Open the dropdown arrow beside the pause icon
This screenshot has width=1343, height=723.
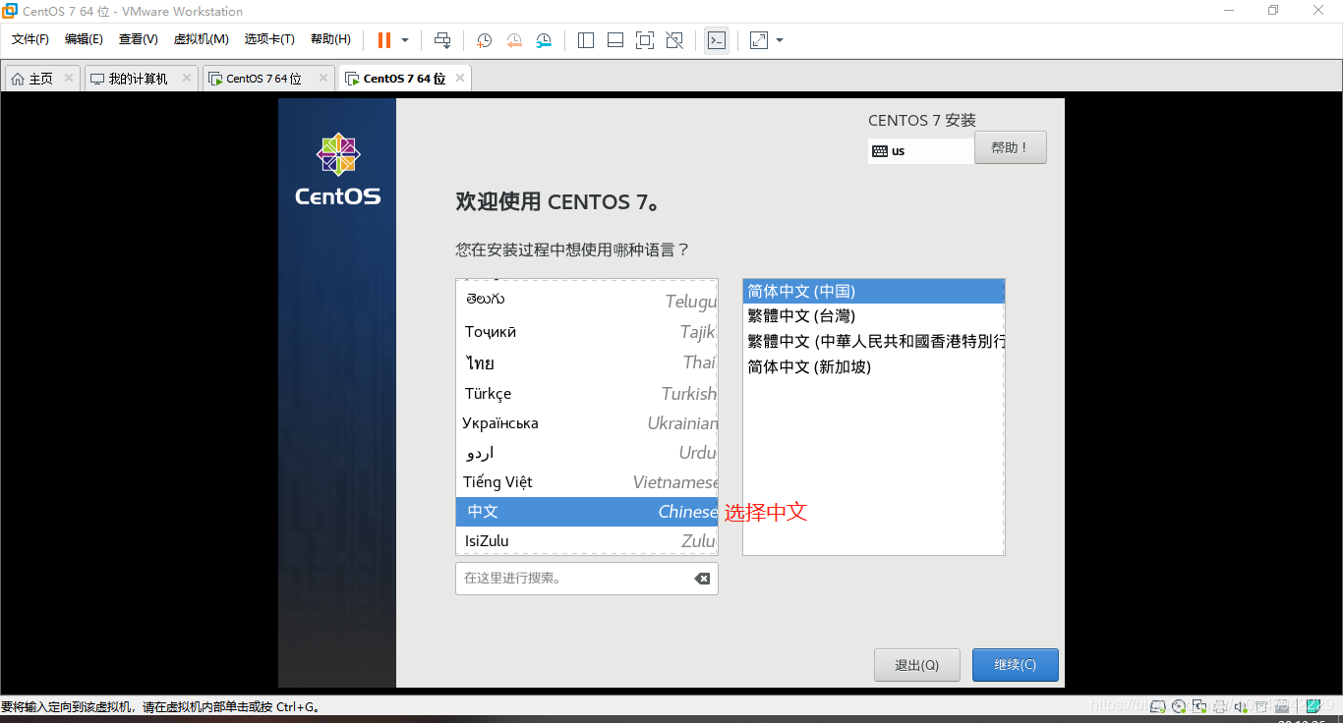[405, 40]
